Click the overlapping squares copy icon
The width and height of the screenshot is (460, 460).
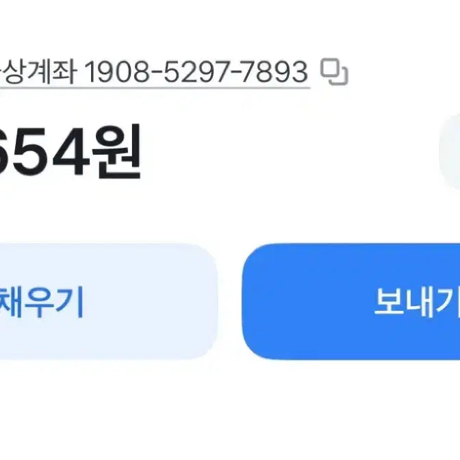(335, 71)
